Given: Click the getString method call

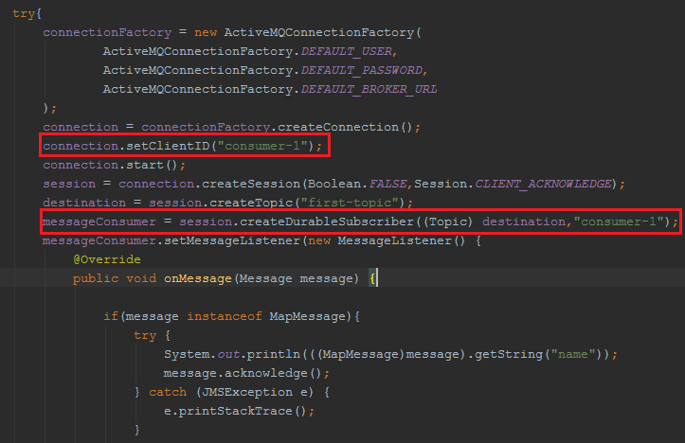Looking at the screenshot, I should [509, 354].
